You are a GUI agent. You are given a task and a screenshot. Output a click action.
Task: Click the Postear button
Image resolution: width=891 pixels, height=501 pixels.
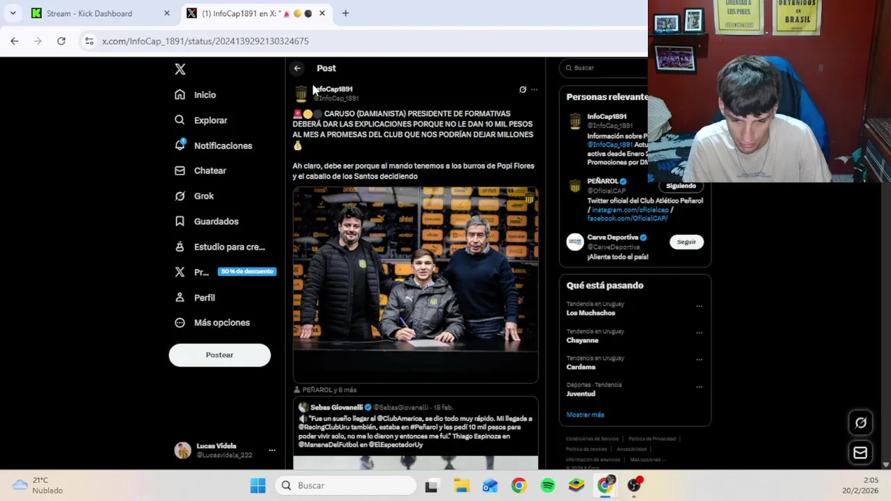[219, 355]
